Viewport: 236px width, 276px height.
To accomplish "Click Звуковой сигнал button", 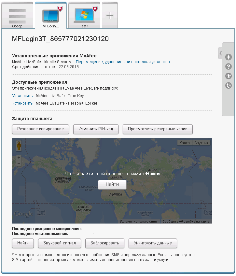I will tap(60, 243).
